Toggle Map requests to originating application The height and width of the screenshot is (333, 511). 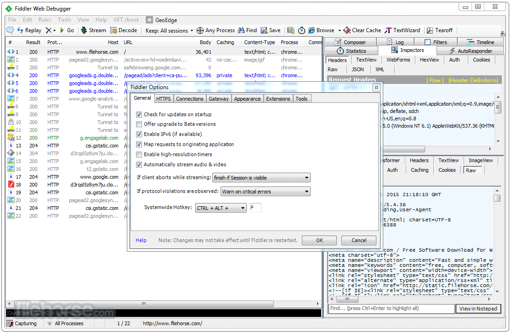(139, 144)
